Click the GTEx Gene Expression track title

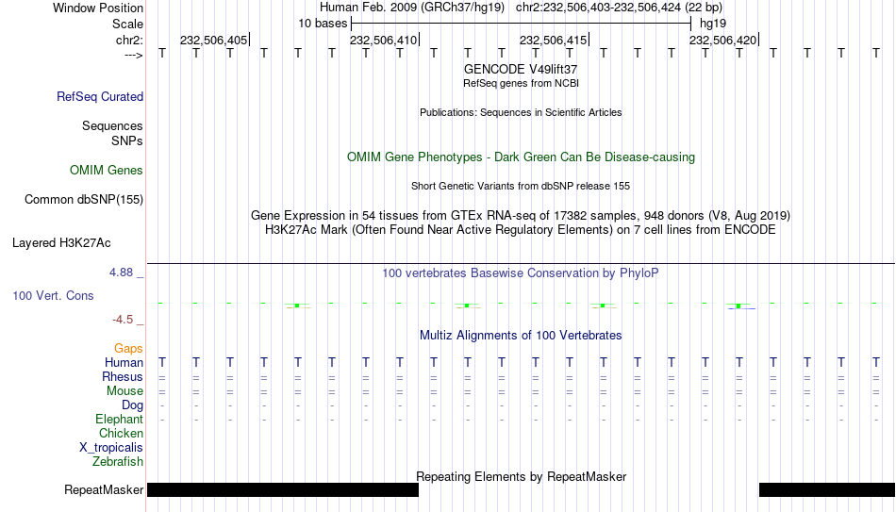tap(521, 215)
